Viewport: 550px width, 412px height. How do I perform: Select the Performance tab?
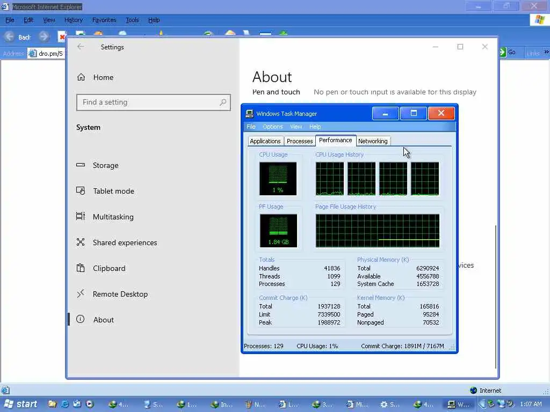click(336, 140)
